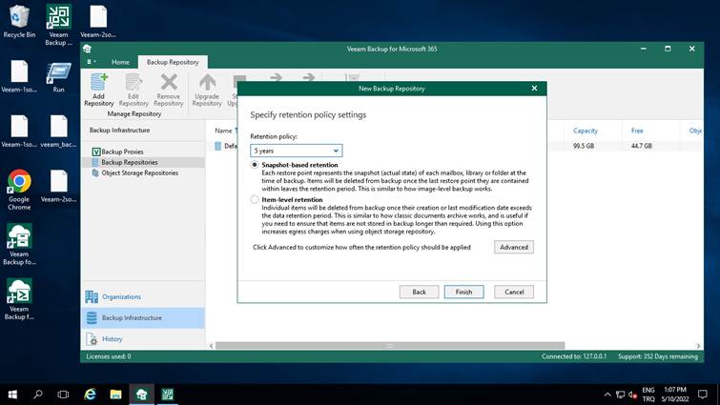Open File Explorer from the taskbar
Image resolution: width=720 pixels, height=405 pixels.
pyautogui.click(x=115, y=395)
